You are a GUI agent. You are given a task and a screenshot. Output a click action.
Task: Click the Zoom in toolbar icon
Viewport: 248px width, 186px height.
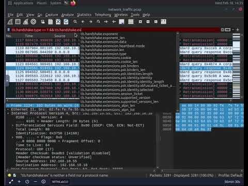pos(141,22)
